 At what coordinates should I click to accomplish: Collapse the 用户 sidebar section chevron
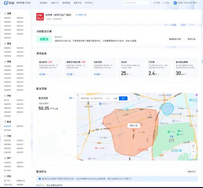(27, 158)
